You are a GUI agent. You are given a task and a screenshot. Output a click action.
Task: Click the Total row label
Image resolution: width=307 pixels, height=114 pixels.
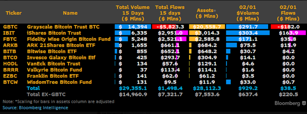[33, 88]
